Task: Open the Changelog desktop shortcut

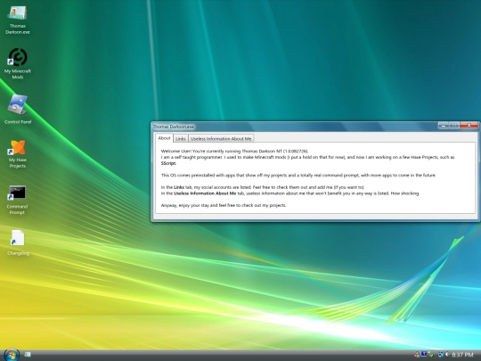Action: (x=18, y=242)
